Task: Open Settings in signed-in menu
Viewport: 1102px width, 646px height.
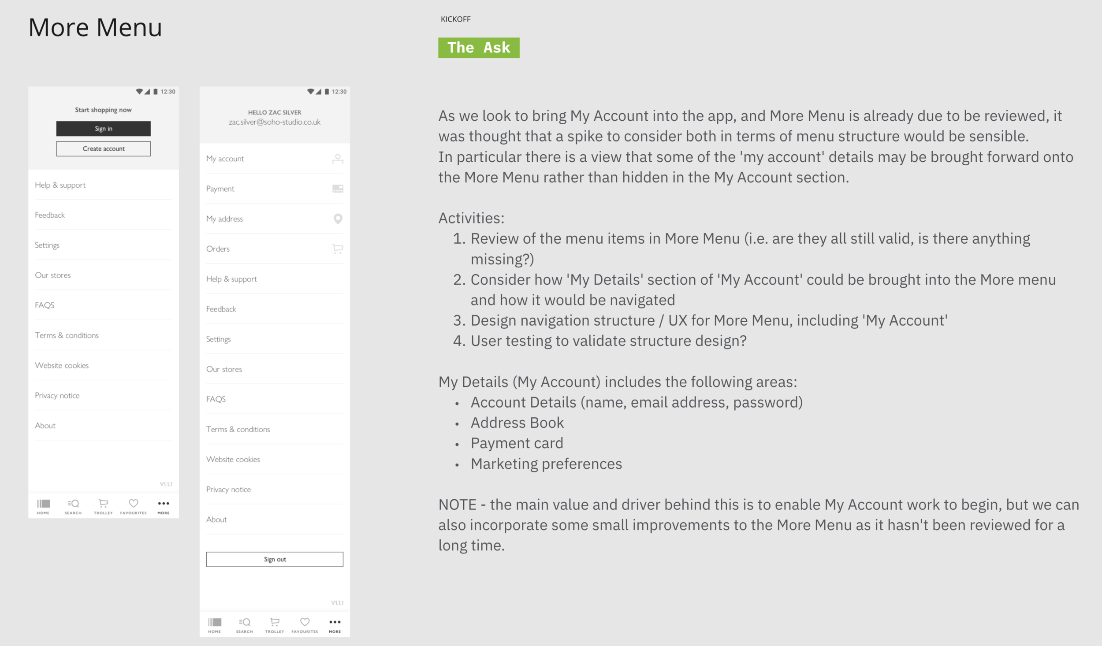Action: (219, 339)
